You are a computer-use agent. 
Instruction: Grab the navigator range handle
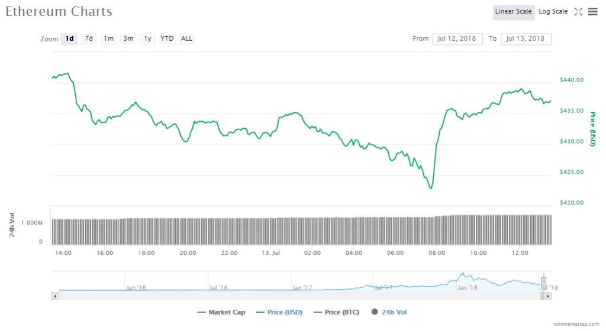544,281
